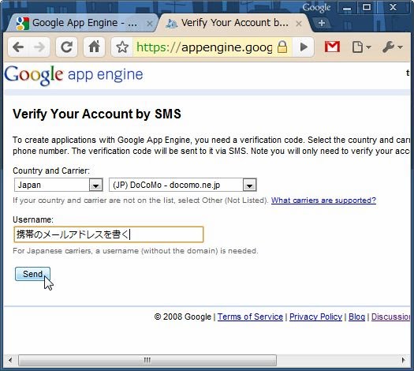Maximize the browser window
The image size is (414, 371).
pyautogui.click(x=367, y=7)
